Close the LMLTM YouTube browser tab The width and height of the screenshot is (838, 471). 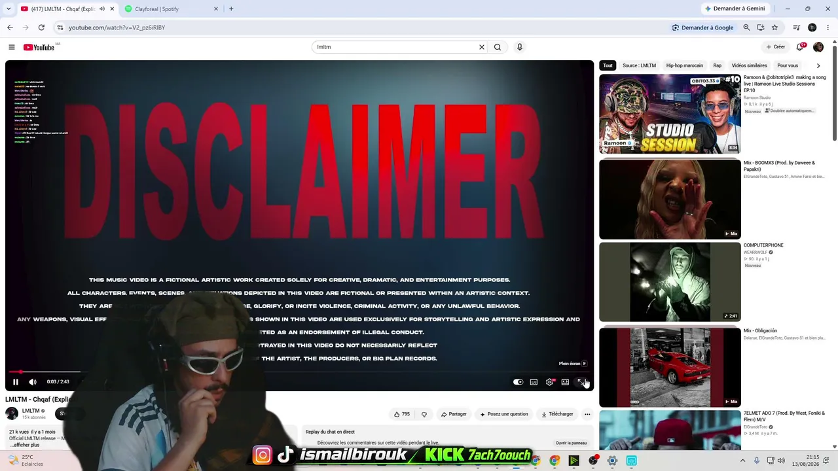(x=112, y=9)
